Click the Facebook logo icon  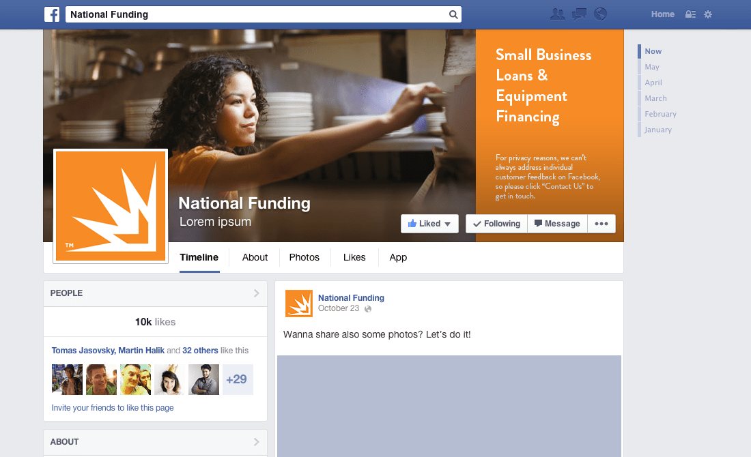[x=52, y=14]
